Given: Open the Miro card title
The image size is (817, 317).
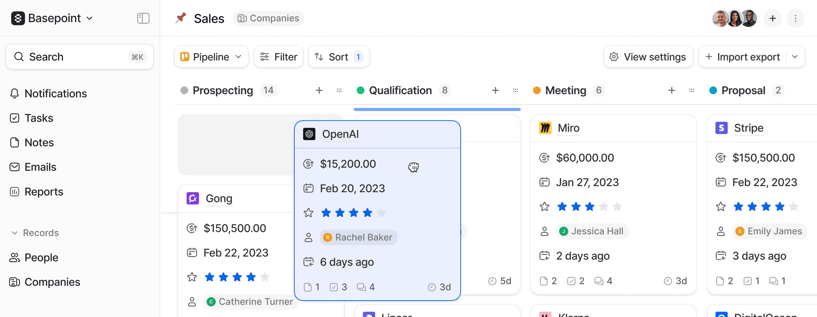Looking at the screenshot, I should (568, 128).
